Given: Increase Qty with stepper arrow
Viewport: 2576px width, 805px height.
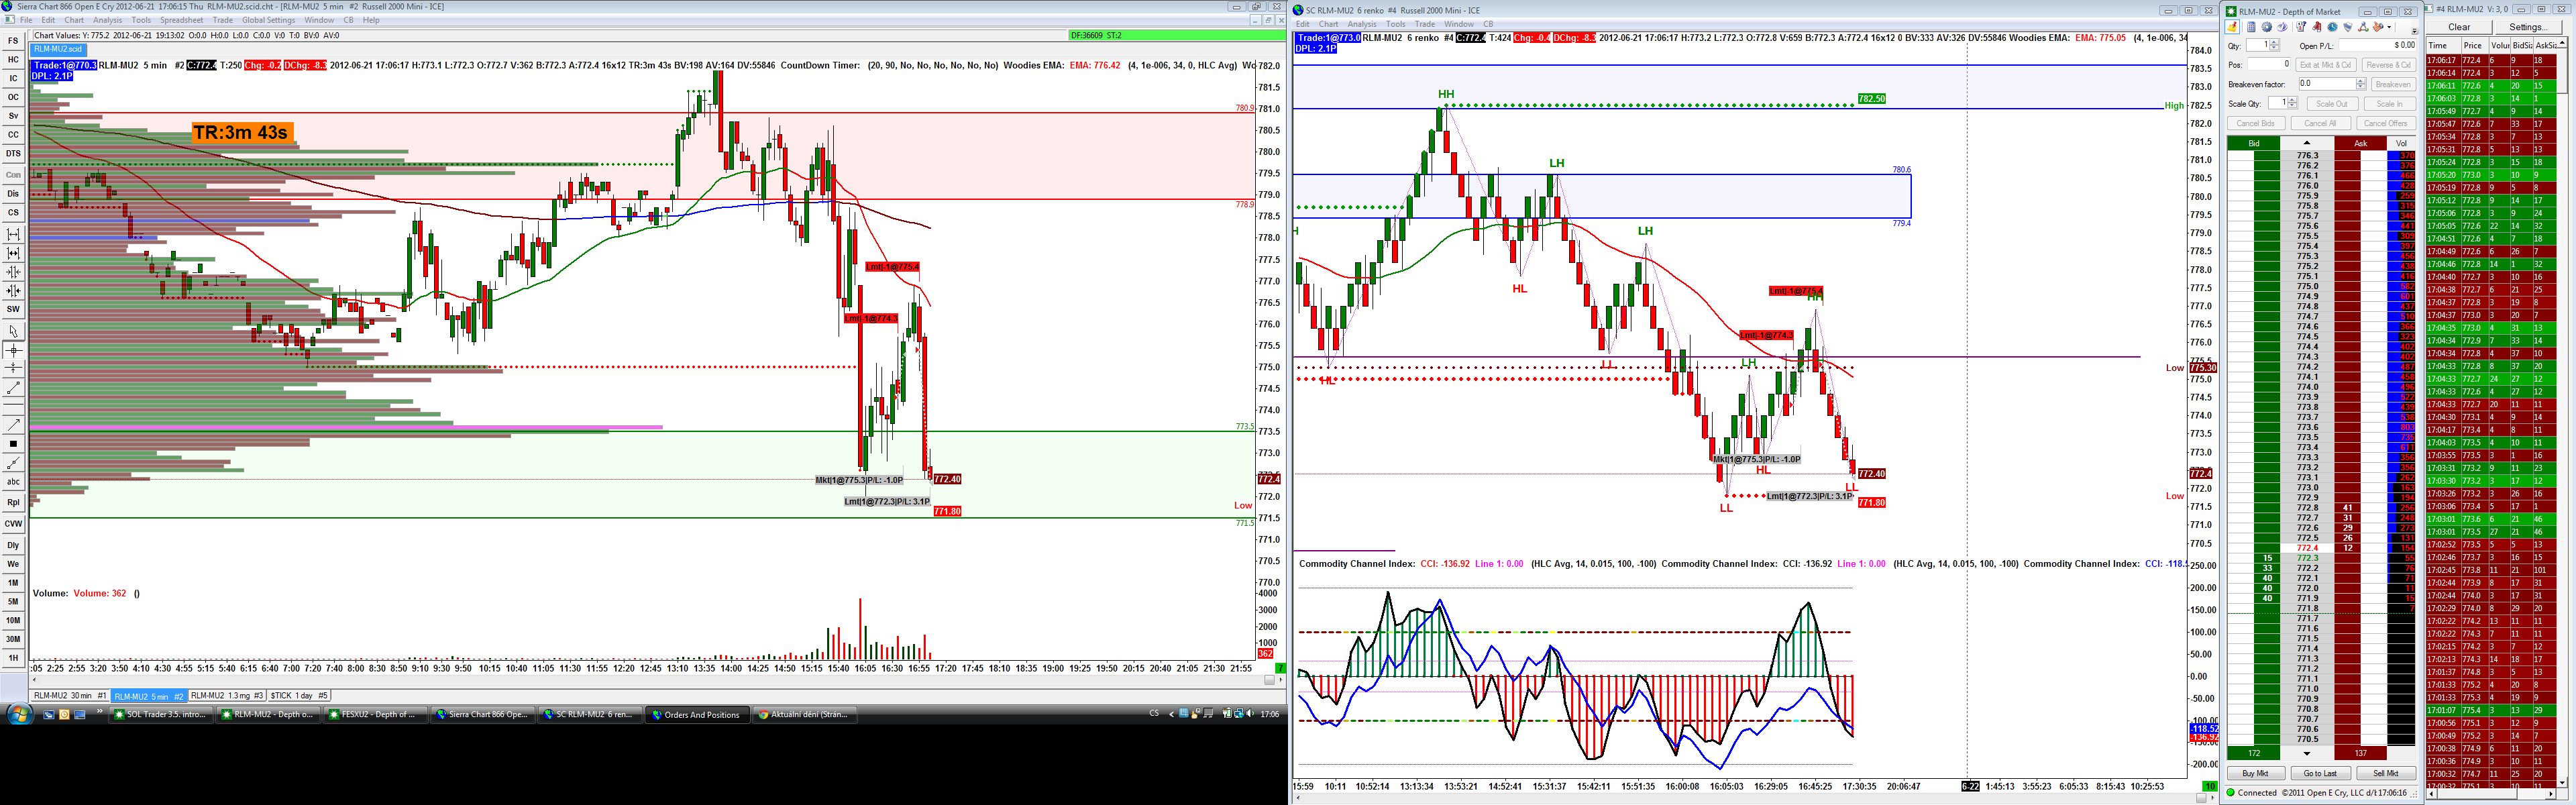Looking at the screenshot, I should coord(2274,42).
